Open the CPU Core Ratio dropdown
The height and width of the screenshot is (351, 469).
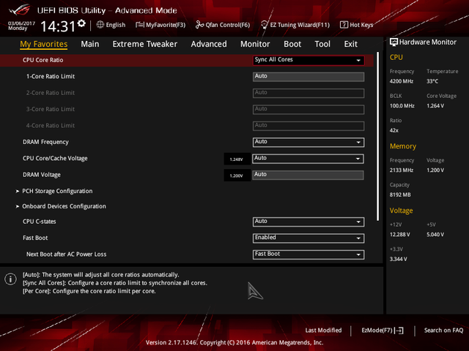click(309, 60)
